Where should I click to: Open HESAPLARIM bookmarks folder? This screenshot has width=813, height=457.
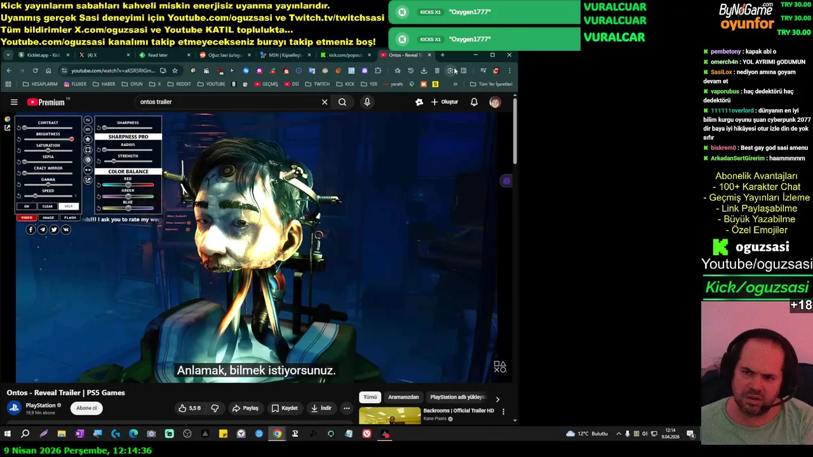[40, 84]
